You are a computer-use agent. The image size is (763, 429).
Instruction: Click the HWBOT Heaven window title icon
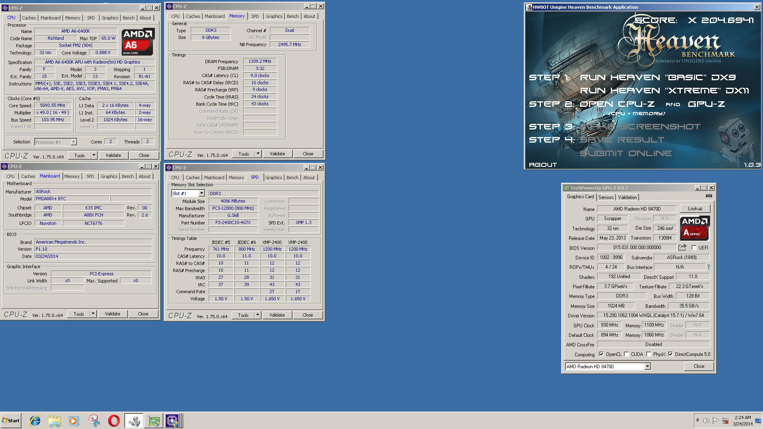click(529, 7)
